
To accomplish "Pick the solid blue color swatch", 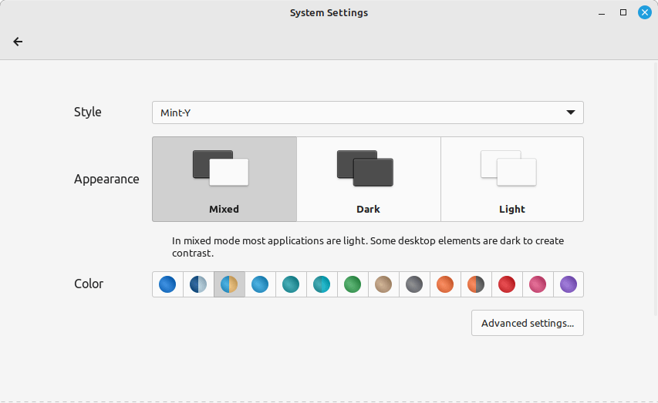I will click(167, 284).
